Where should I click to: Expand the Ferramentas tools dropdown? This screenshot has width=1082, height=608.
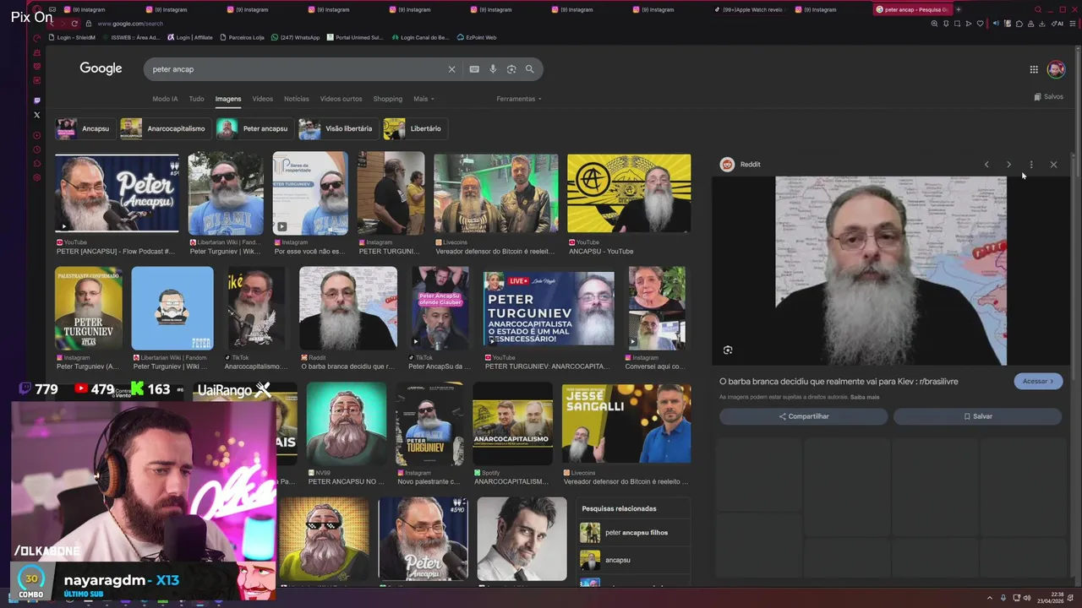(x=519, y=99)
